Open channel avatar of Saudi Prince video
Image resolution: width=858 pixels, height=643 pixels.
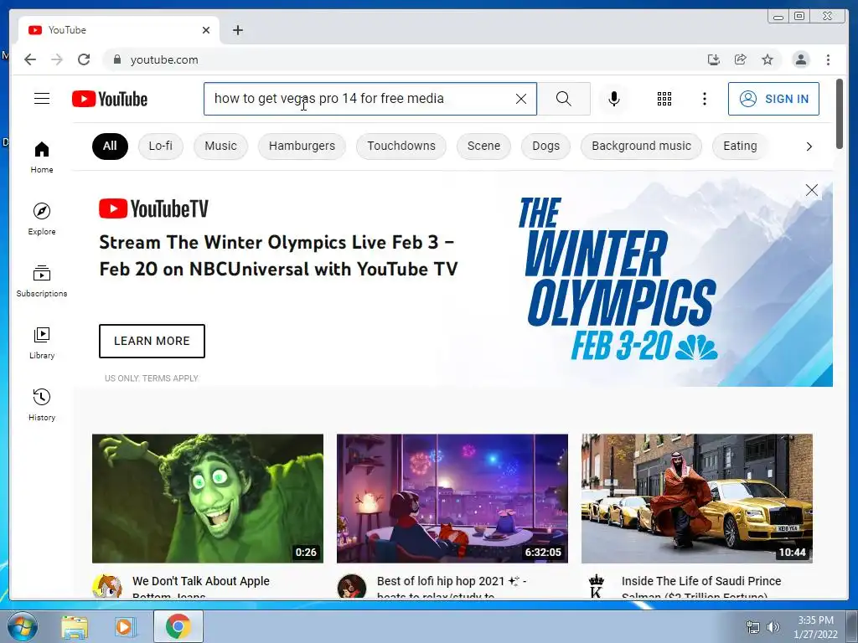(x=596, y=586)
